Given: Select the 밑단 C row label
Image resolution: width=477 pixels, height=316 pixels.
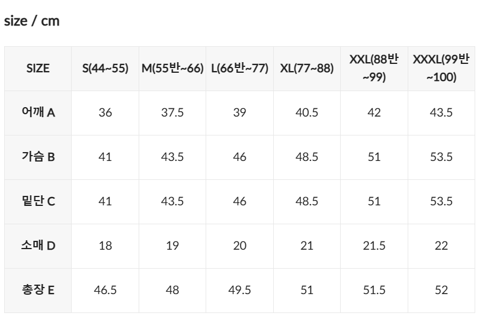Looking at the screenshot, I should point(38,201).
